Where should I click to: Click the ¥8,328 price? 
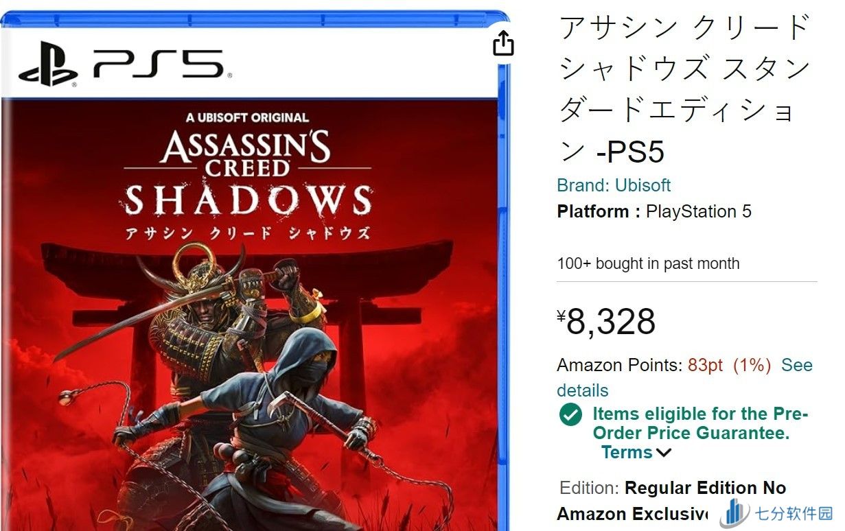click(x=607, y=322)
